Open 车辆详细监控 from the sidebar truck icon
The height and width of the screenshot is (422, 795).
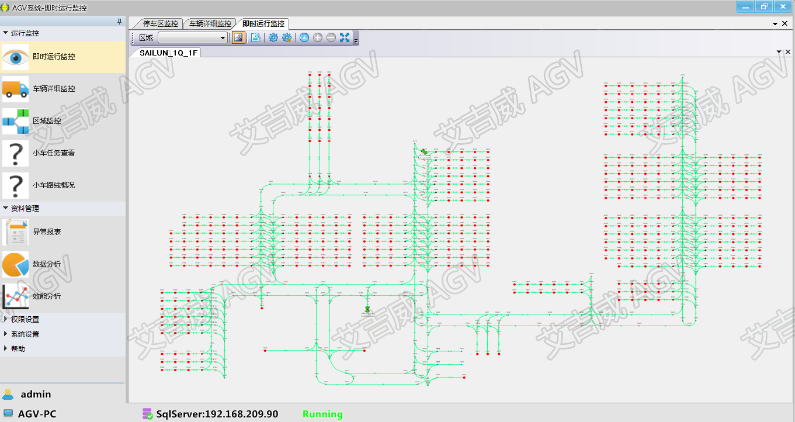15,89
